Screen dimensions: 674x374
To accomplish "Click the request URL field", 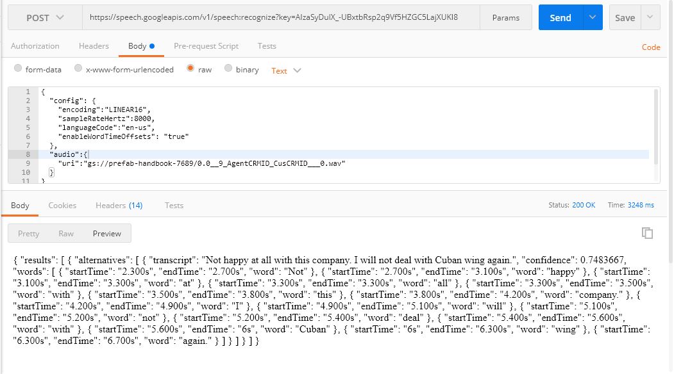I will pyautogui.click(x=281, y=17).
